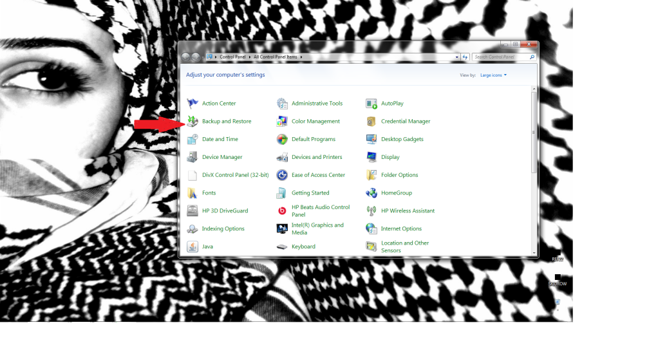Open the Action Center flag icon
The height and width of the screenshot is (363, 658).
point(193,103)
